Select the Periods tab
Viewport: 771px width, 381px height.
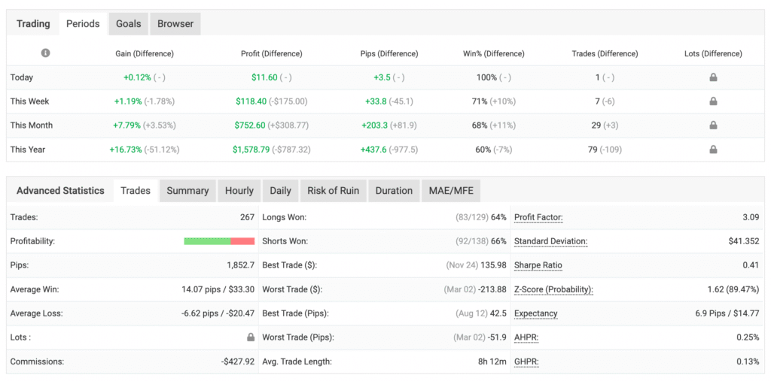(83, 24)
